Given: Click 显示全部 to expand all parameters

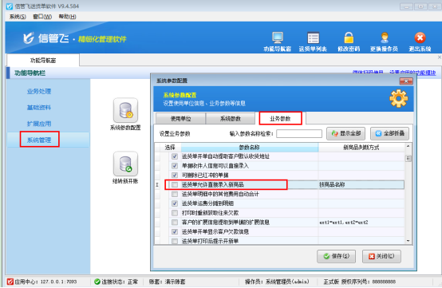Looking at the screenshot, I should (346, 133).
